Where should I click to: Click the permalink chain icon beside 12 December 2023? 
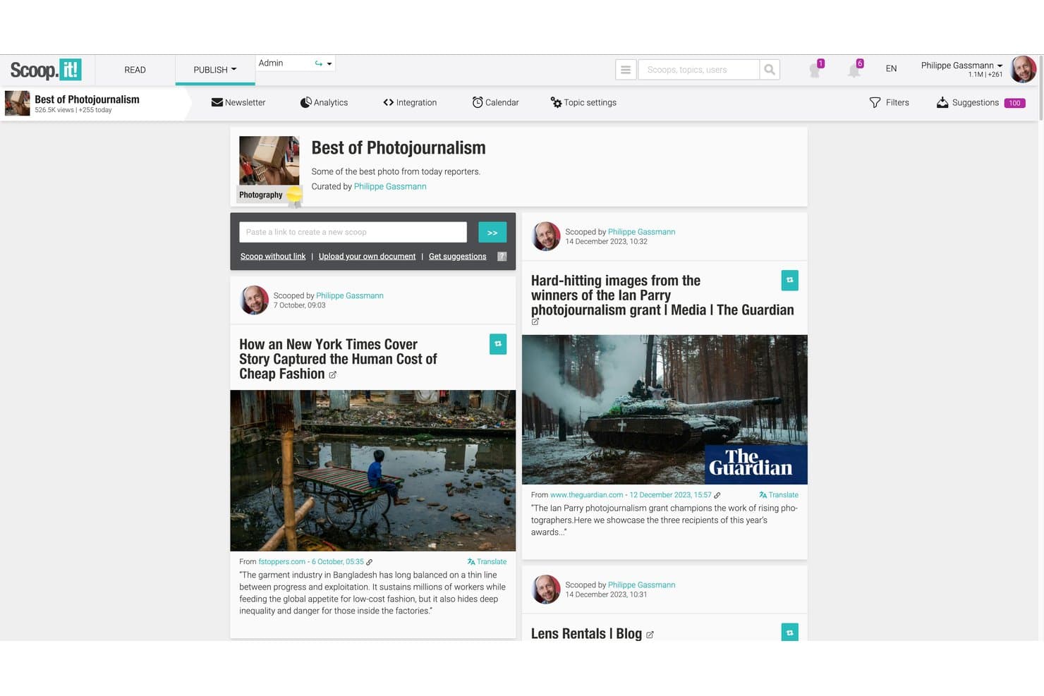pos(717,495)
